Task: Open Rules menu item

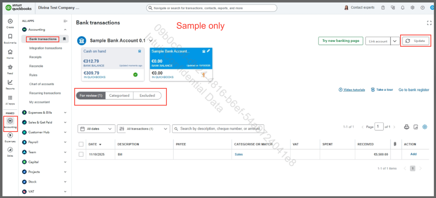Action: pyautogui.click(x=33, y=75)
